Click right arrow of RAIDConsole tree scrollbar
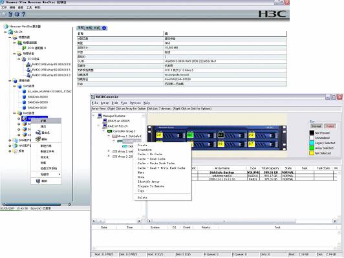 139,221
